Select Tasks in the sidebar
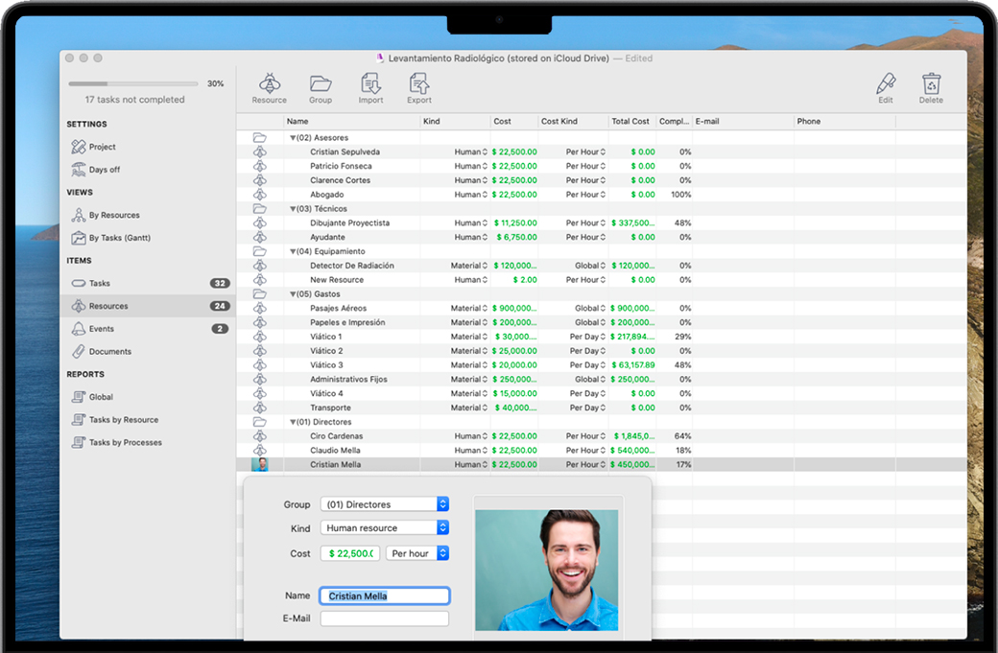This screenshot has width=998, height=653. coord(99,284)
